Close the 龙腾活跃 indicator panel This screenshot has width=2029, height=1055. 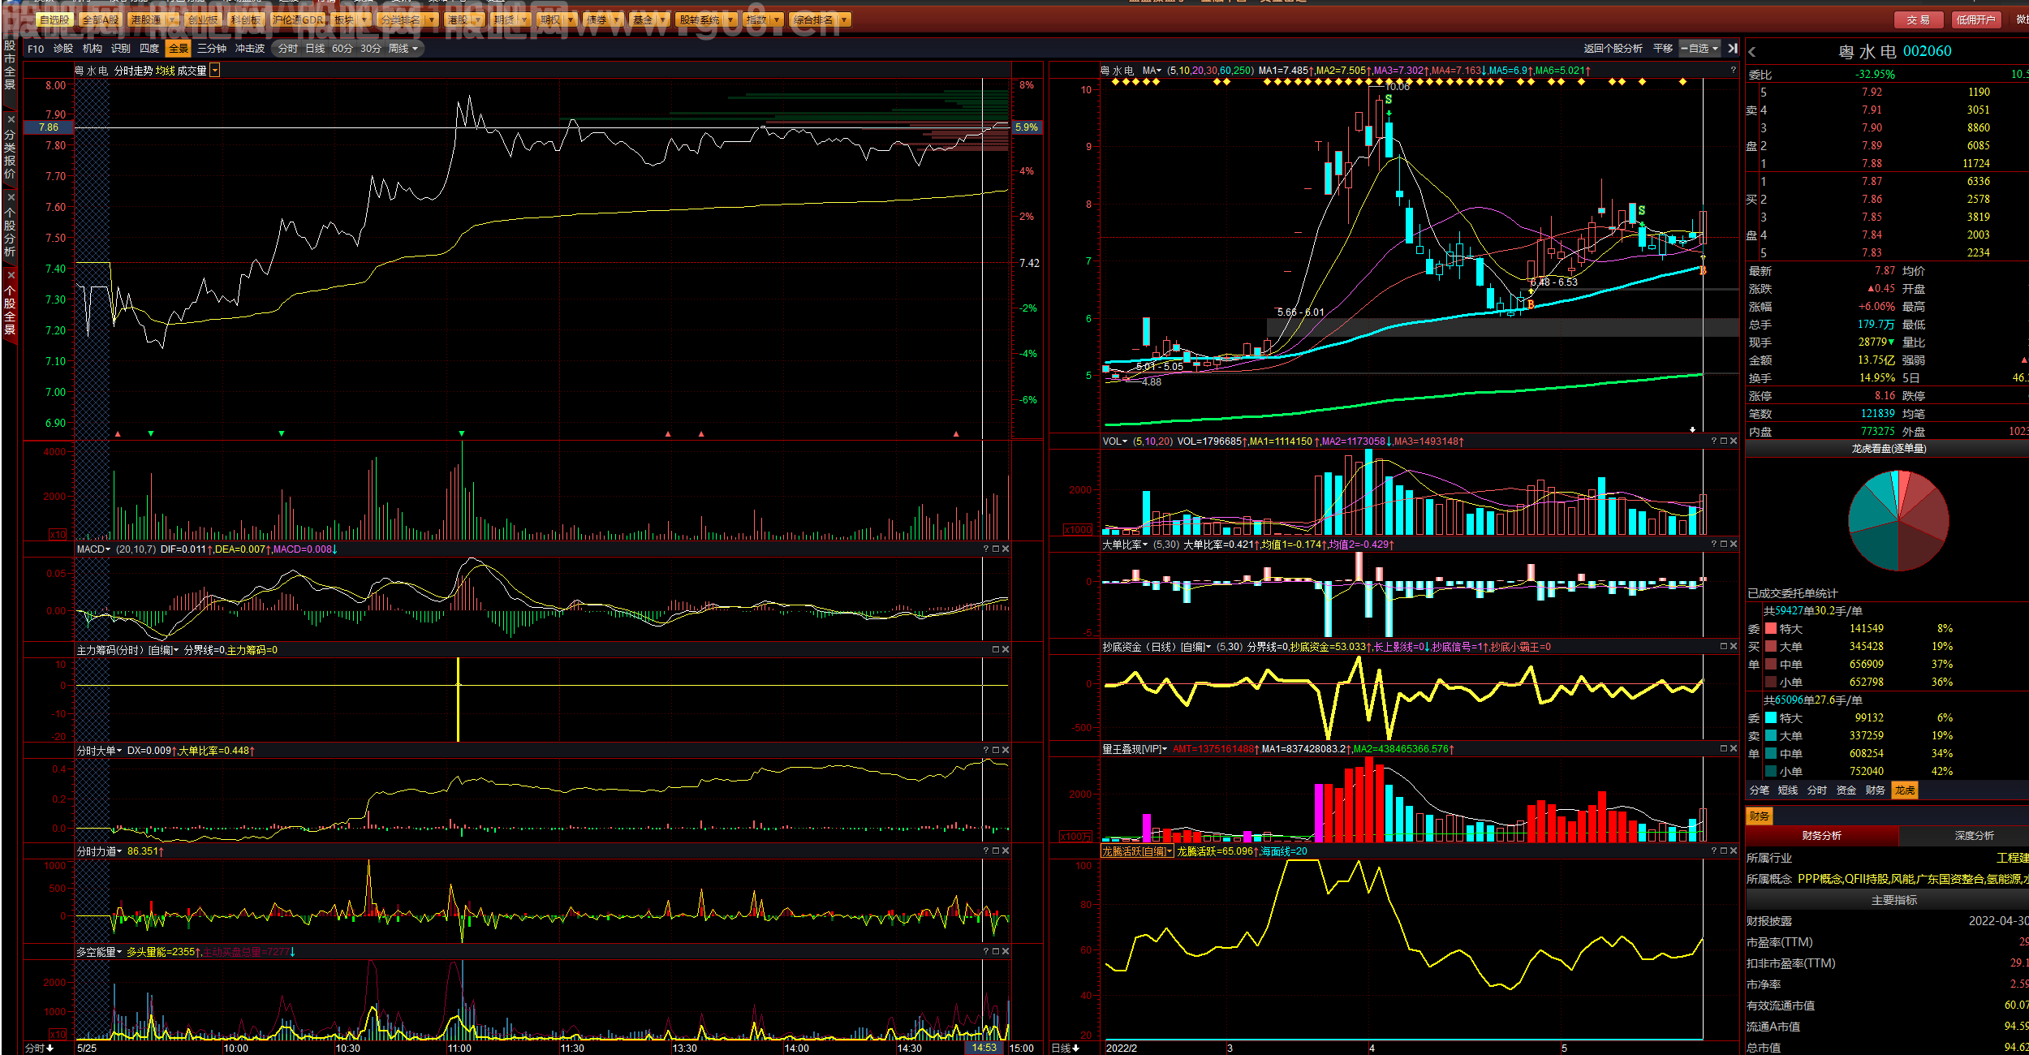coord(1734,851)
